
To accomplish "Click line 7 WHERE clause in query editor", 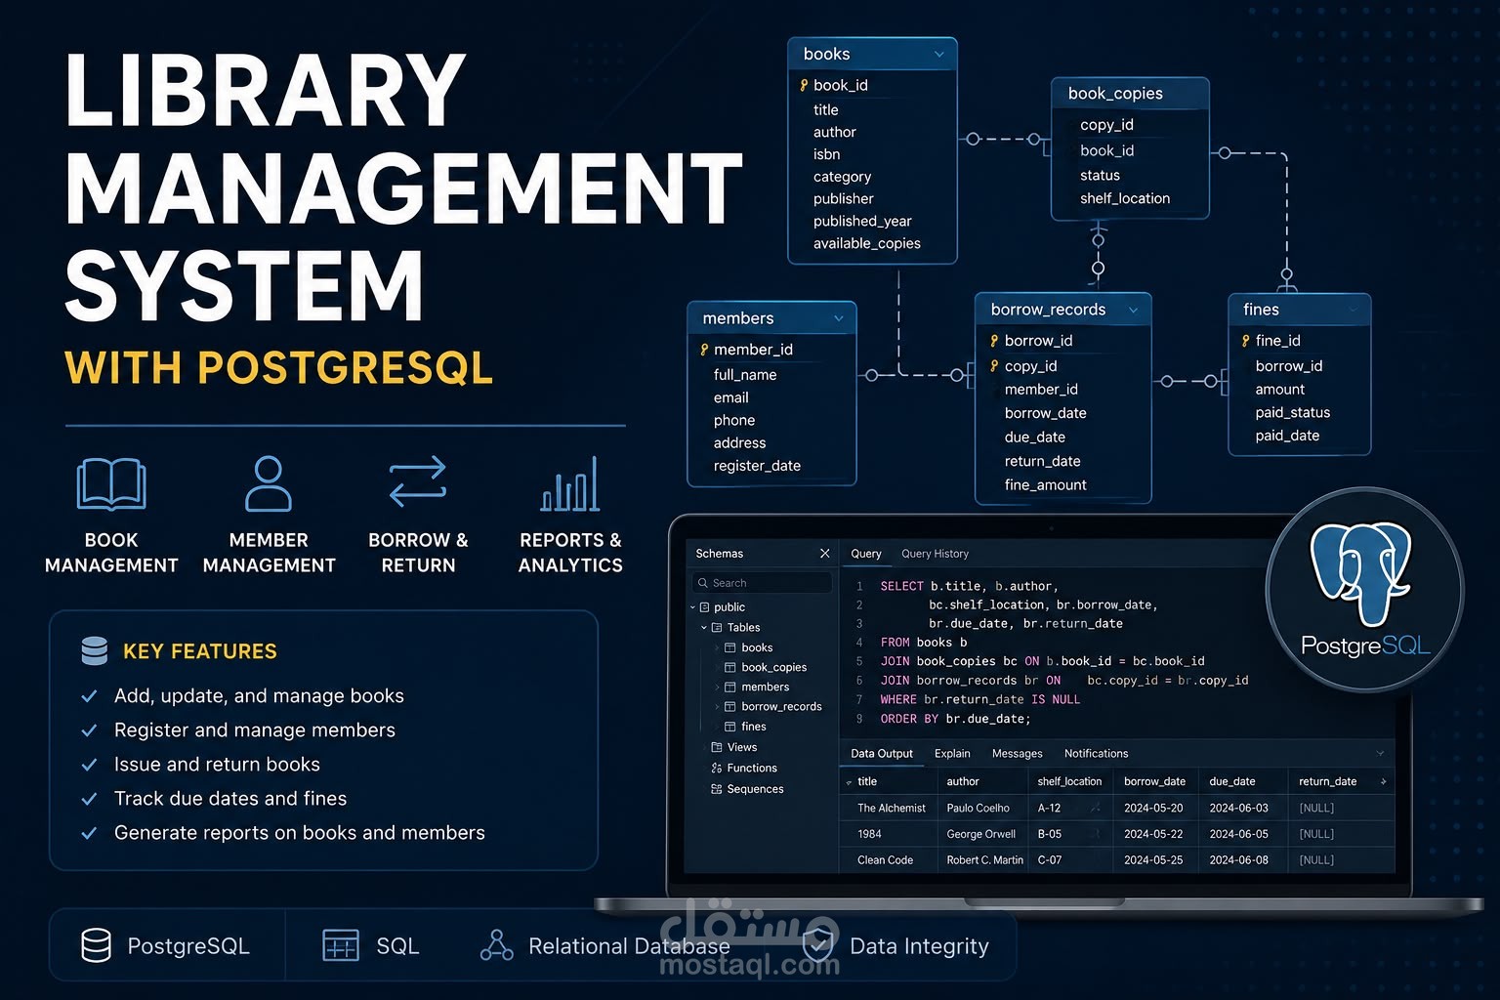I will (x=979, y=700).
